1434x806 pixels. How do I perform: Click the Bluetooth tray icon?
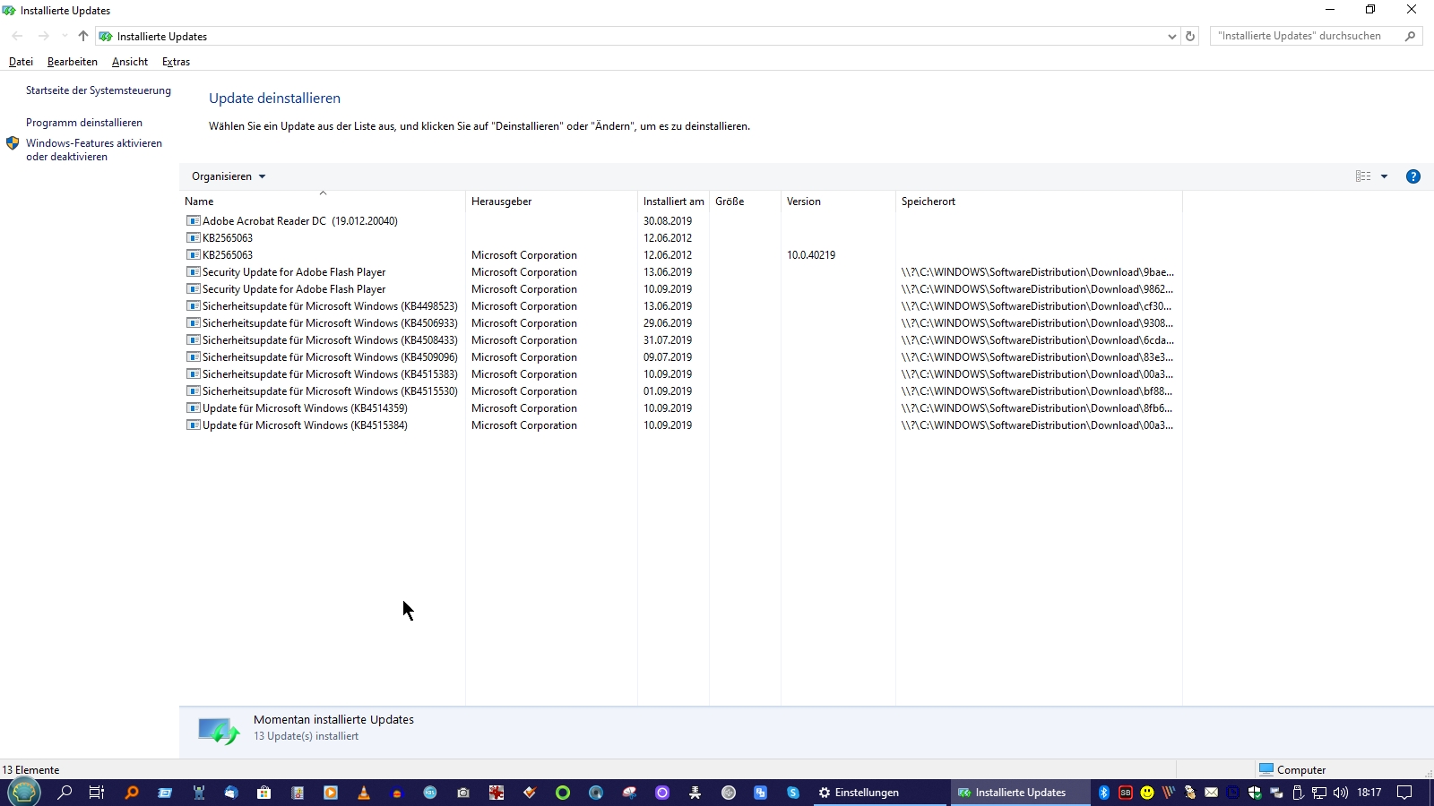pos(1104,793)
